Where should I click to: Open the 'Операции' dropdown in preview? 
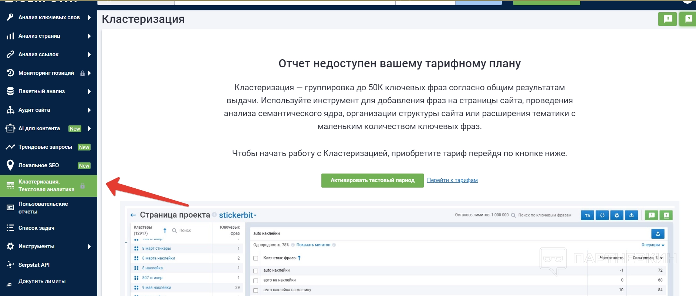tap(652, 245)
